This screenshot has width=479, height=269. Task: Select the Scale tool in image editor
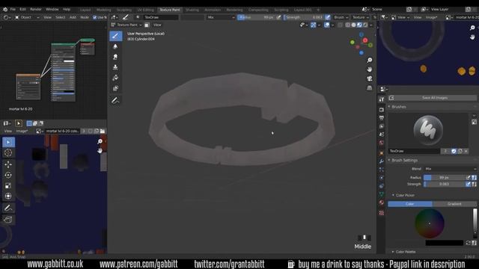8,185
